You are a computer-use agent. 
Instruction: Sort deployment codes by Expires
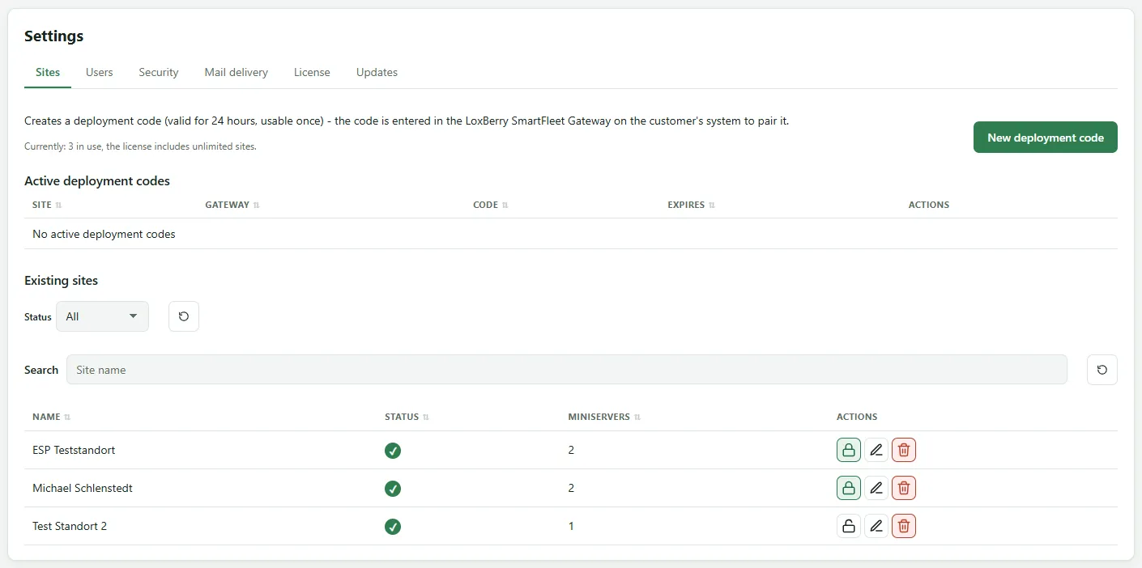692,205
